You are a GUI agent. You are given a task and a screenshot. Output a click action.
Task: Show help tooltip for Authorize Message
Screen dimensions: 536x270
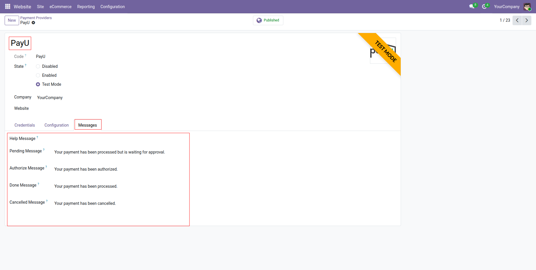46,167
